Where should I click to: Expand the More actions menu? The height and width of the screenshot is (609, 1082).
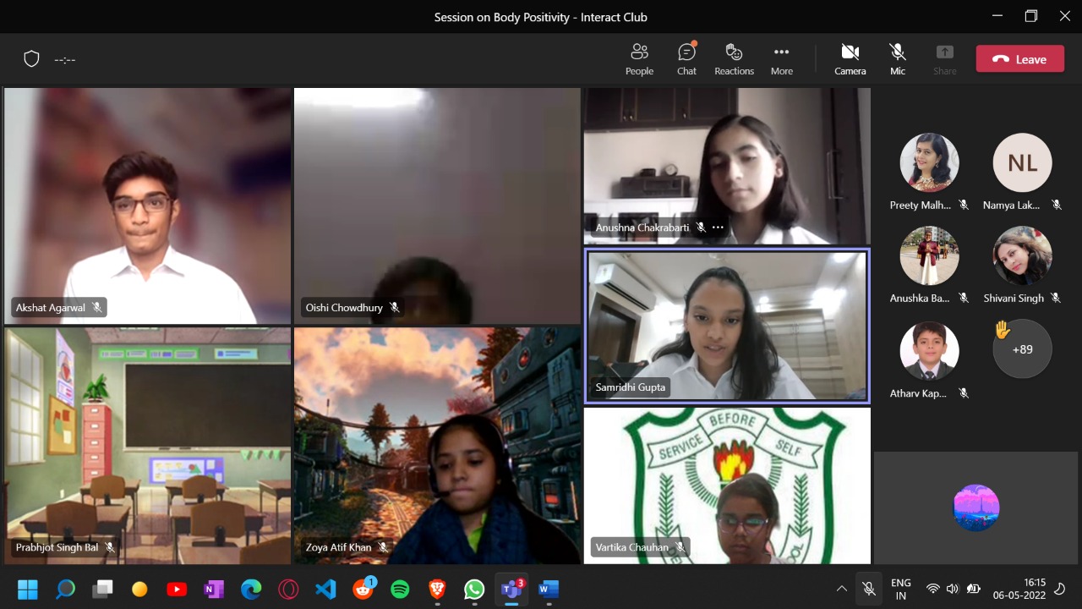tap(781, 59)
